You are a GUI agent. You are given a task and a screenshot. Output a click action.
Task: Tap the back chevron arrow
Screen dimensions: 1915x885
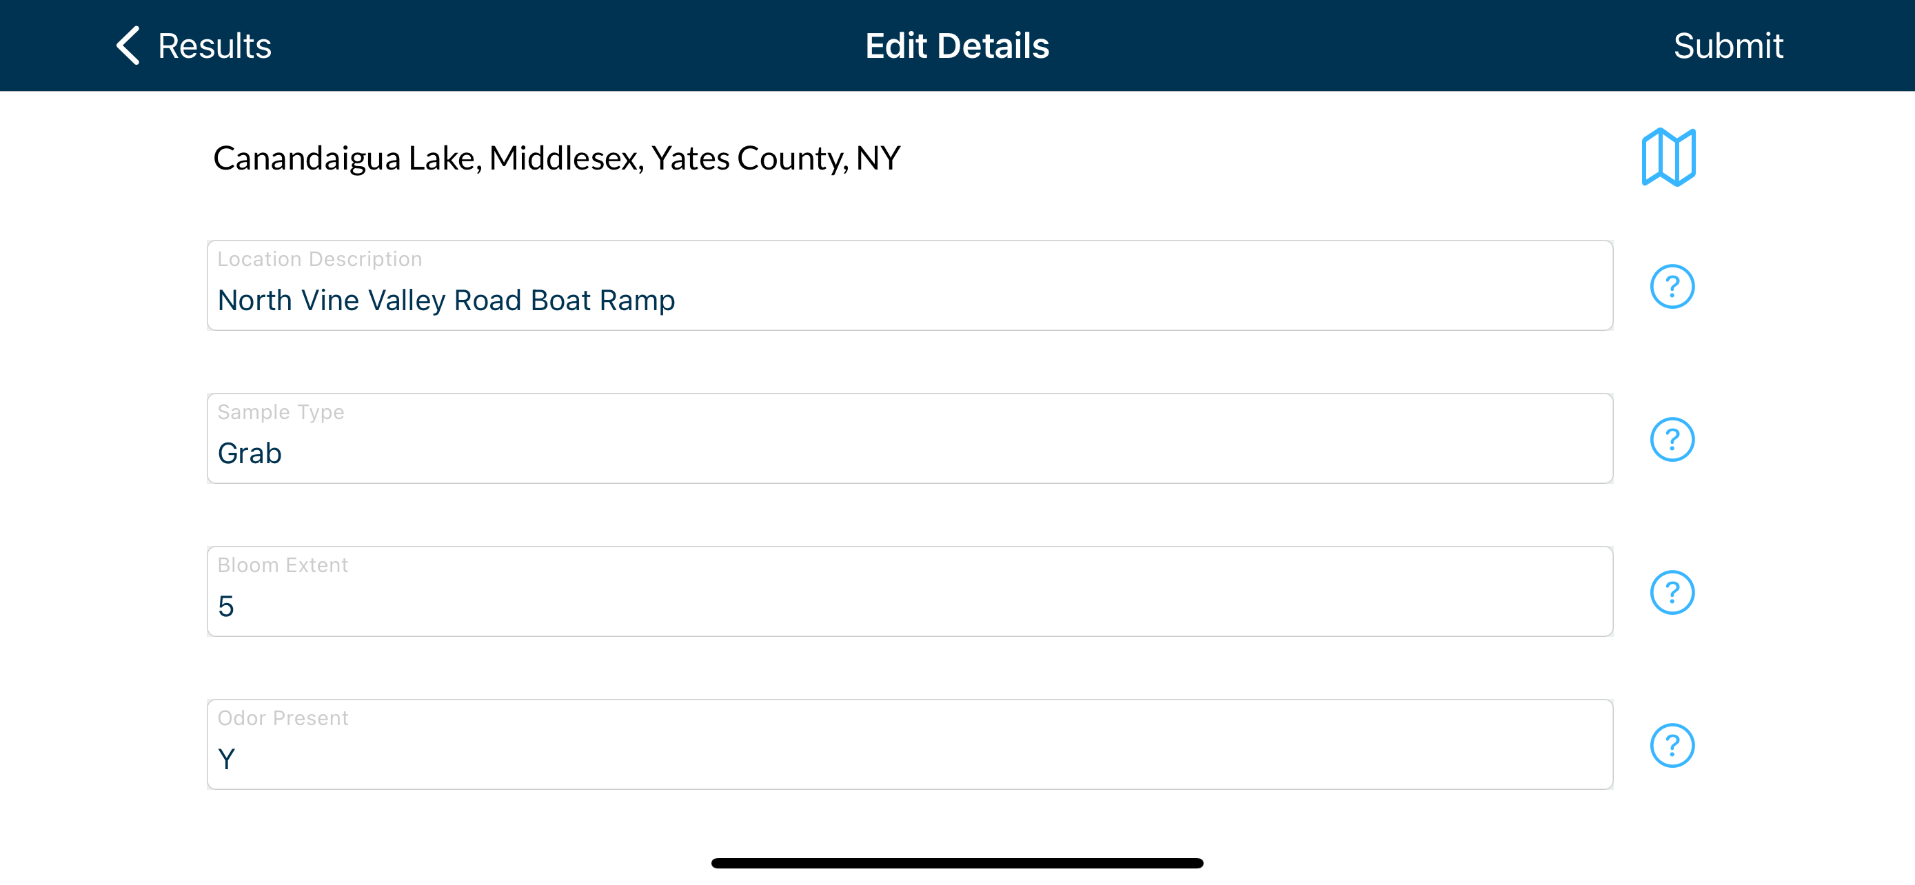(x=128, y=46)
